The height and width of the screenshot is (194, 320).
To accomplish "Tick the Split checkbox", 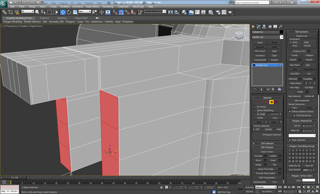I will (303, 65).
